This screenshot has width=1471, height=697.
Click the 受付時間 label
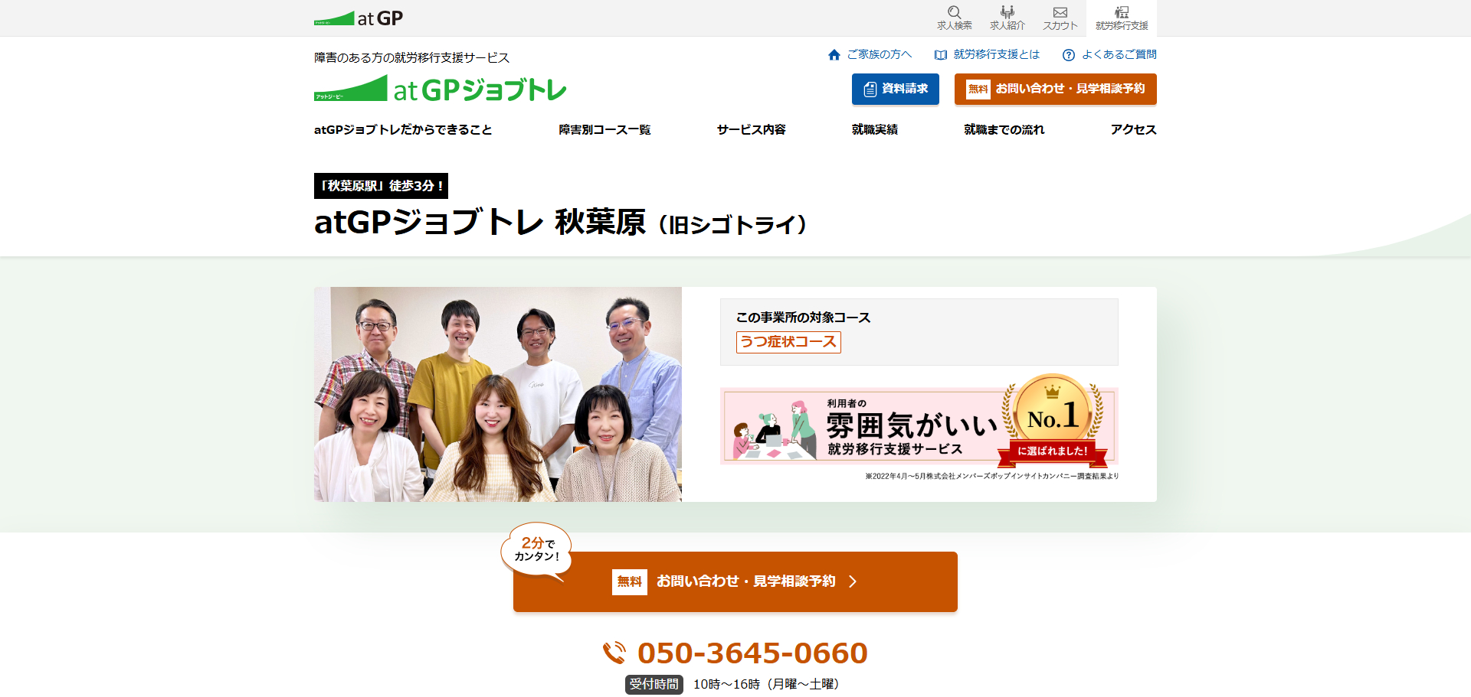click(654, 684)
